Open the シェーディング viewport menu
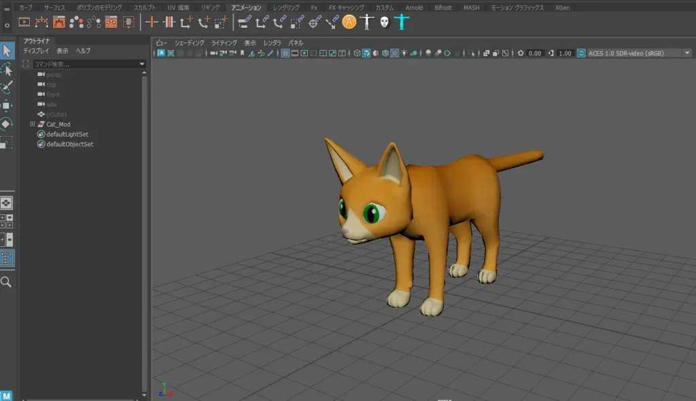Screen dimensions: 696x401 (189, 43)
